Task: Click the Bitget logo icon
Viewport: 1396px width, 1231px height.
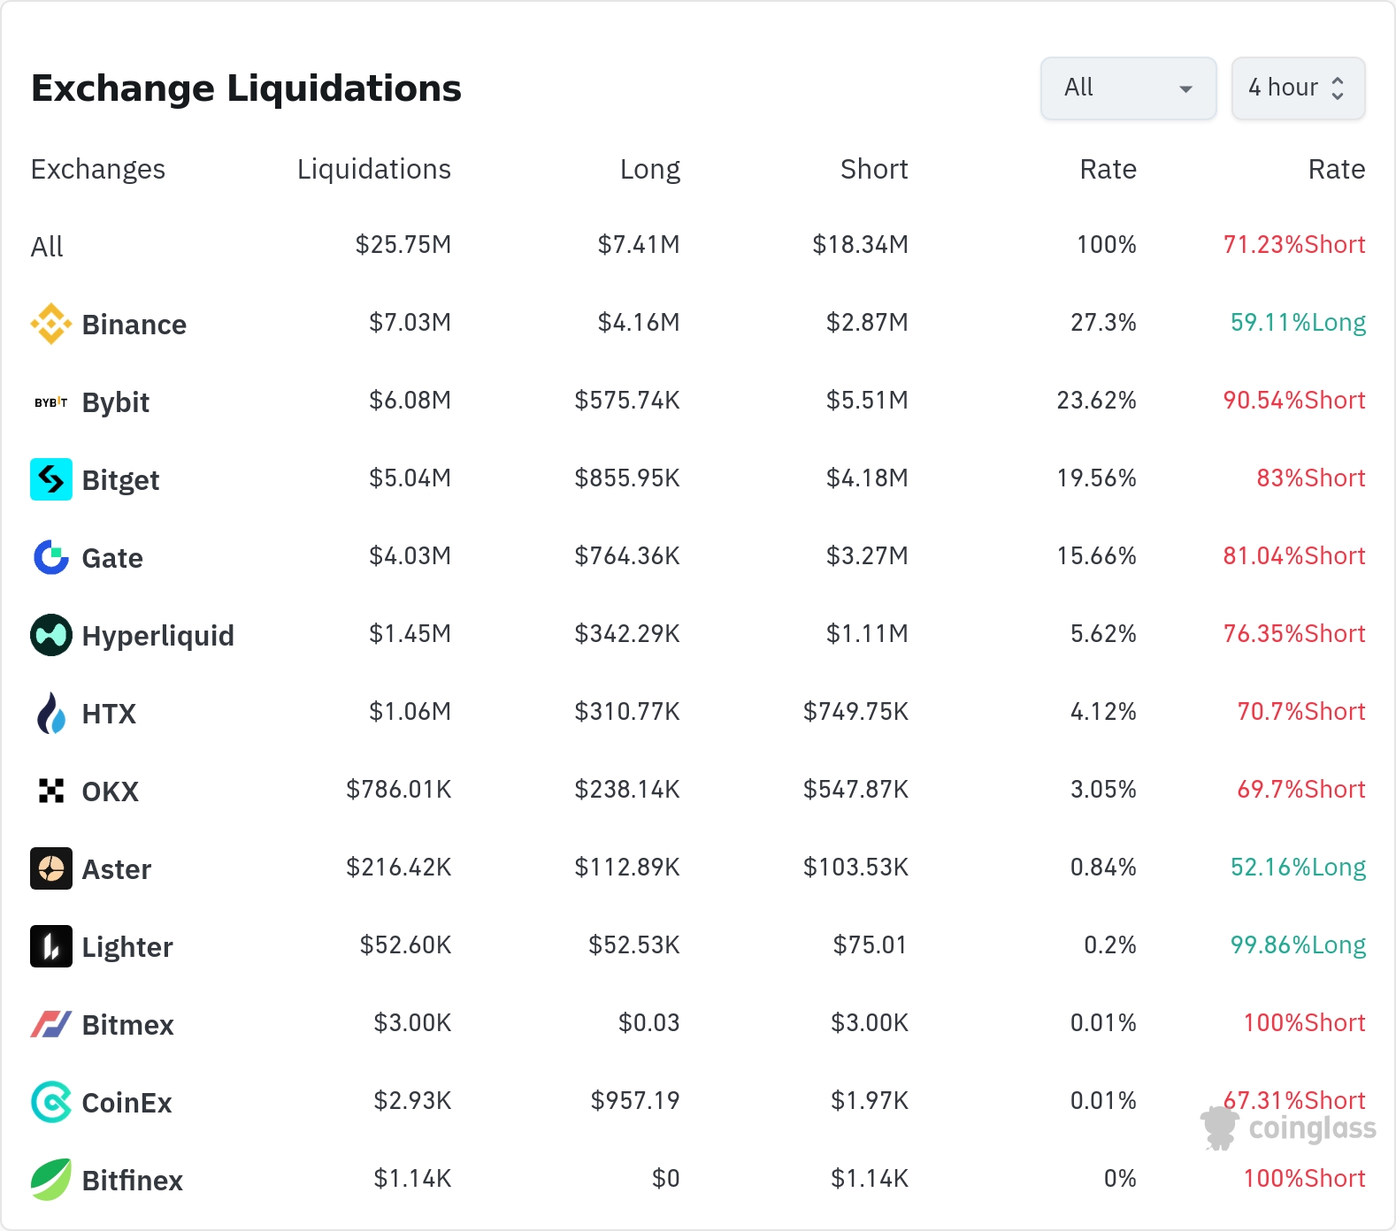Action: click(51, 479)
